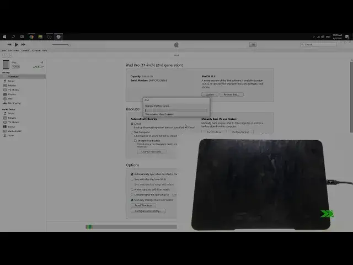Open File Sharing in the sidebar

(14, 103)
